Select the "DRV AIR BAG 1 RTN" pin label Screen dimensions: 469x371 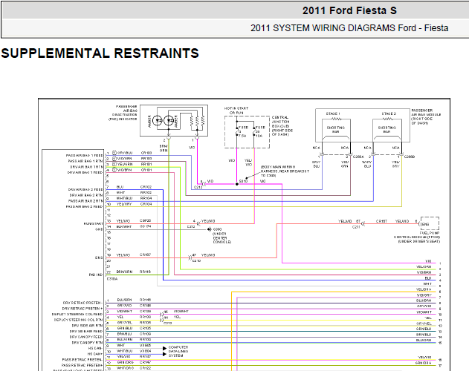point(87,167)
